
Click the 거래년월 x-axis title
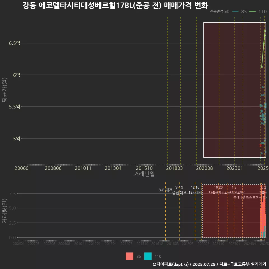tap(144, 174)
